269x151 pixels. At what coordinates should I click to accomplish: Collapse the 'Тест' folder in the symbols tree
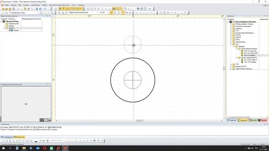(x=231, y=44)
